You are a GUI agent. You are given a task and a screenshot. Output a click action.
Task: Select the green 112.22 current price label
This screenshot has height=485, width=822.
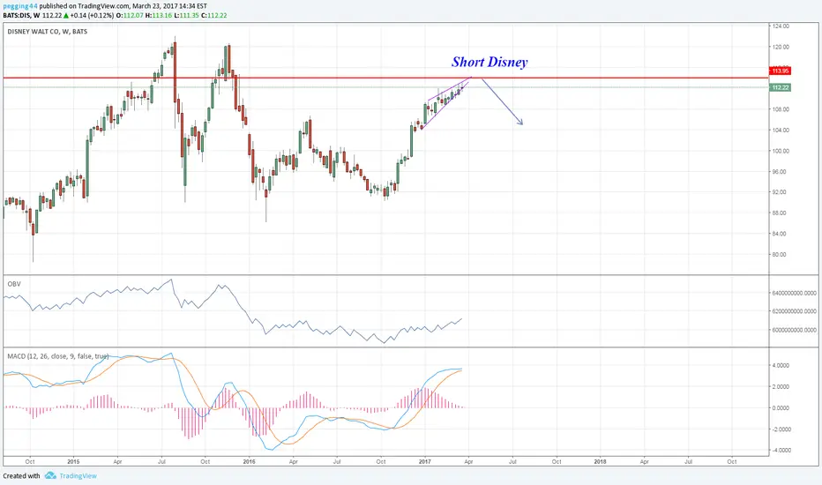780,87
